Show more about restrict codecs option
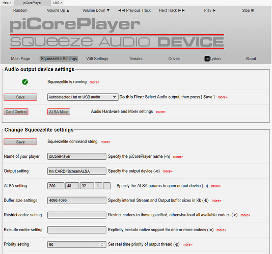Viewport: 272px width, 254px height. click(246, 215)
